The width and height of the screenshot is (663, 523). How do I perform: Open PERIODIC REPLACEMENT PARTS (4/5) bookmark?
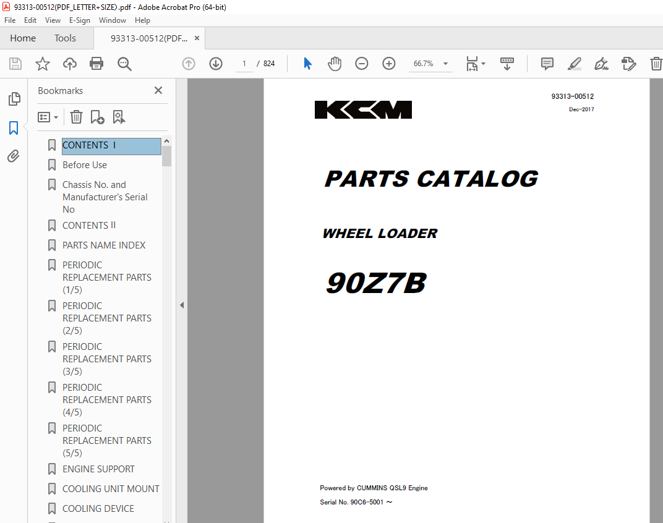pyautogui.click(x=106, y=399)
